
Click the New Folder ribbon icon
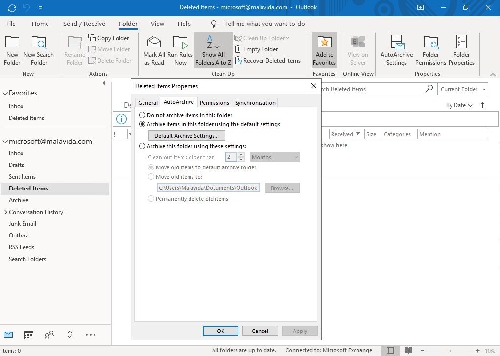[12, 50]
